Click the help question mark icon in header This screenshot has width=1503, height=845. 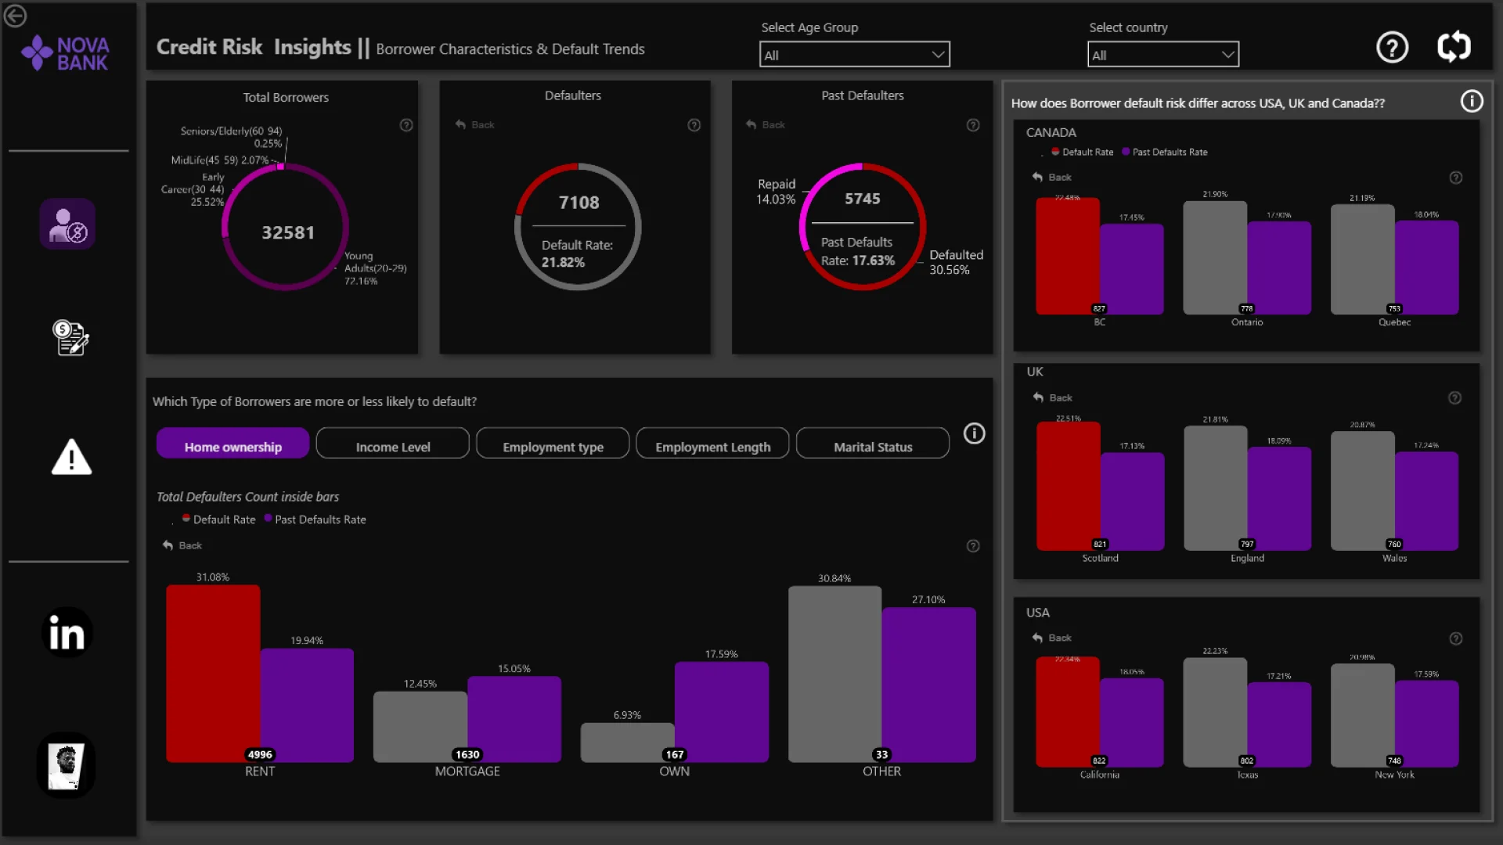click(x=1392, y=48)
